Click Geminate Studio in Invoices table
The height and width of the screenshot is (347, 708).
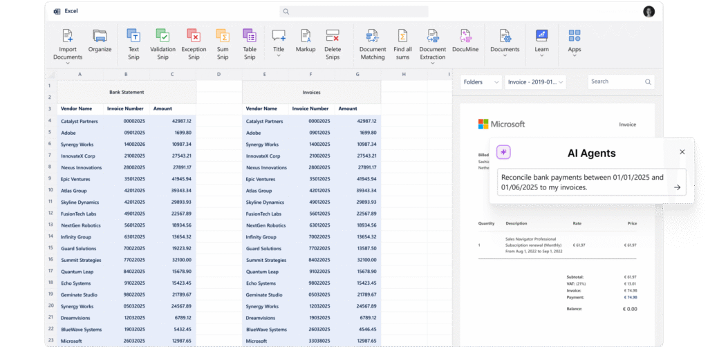coord(265,294)
